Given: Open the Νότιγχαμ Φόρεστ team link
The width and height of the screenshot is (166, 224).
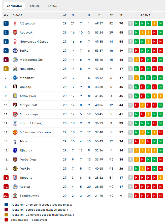Looking at the screenshot, I should point(34,42).
